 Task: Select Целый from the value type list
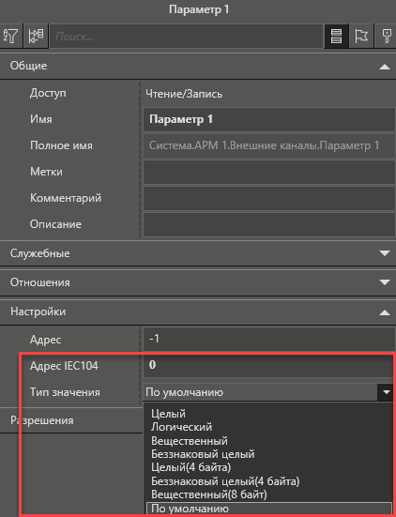point(168,414)
